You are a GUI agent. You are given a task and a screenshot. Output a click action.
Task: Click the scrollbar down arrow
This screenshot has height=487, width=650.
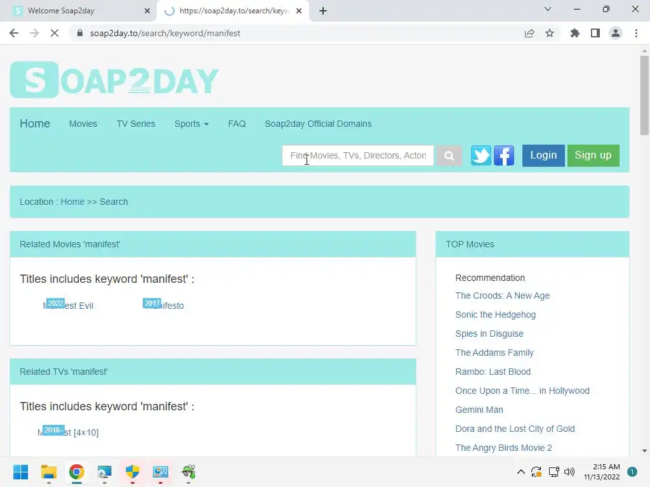click(x=644, y=451)
